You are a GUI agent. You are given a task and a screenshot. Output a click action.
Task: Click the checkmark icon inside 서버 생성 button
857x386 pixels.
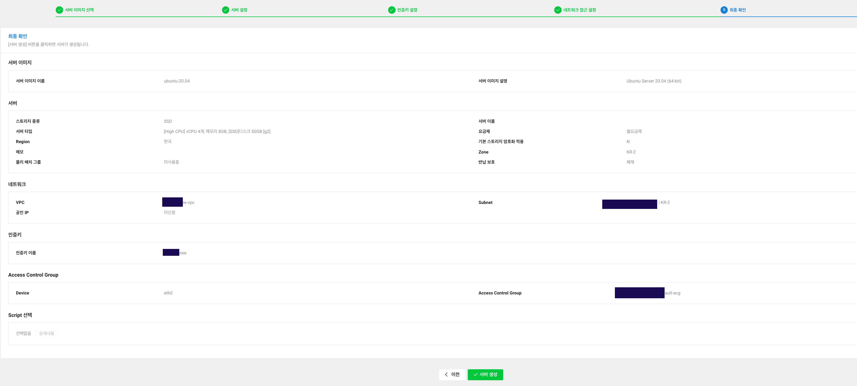(x=475, y=374)
